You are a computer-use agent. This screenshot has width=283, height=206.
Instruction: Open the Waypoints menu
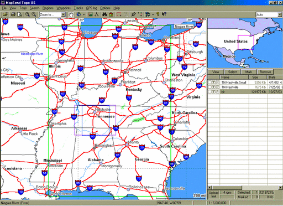(x=64, y=8)
